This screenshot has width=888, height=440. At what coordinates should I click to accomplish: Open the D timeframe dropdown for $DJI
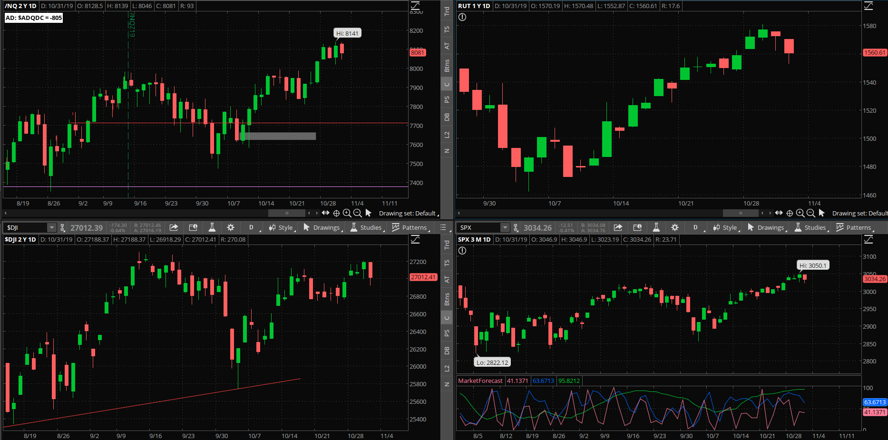click(252, 227)
